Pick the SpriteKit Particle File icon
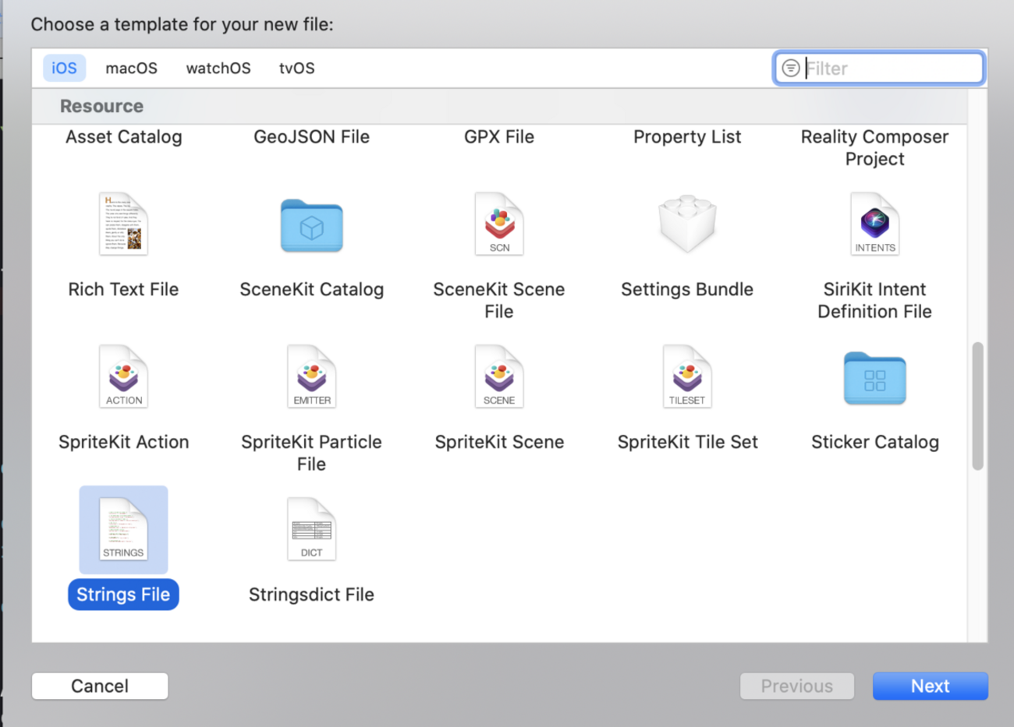 (x=311, y=377)
